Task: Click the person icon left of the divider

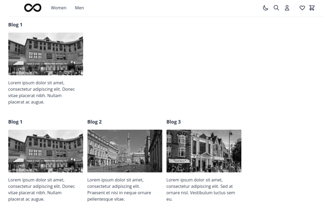Action: [287, 8]
